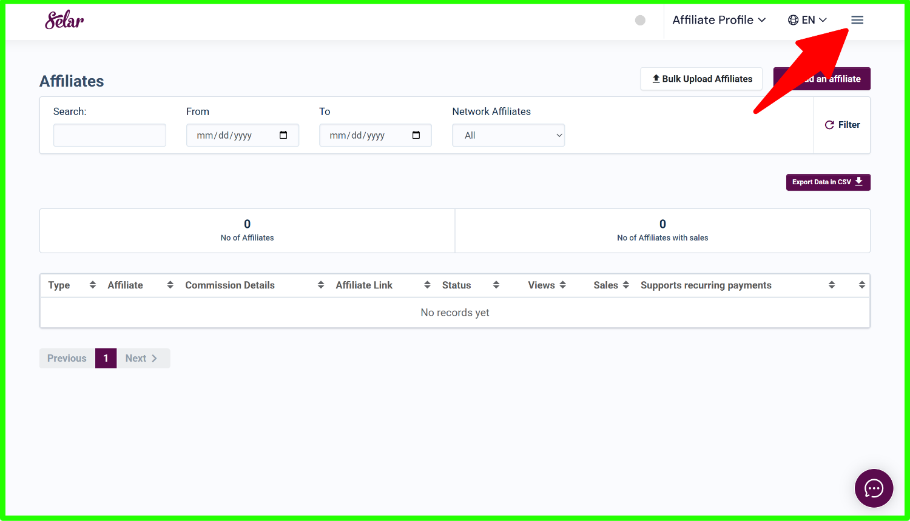This screenshot has height=521, width=910.
Task: Click the Selar logo
Action: (x=64, y=20)
